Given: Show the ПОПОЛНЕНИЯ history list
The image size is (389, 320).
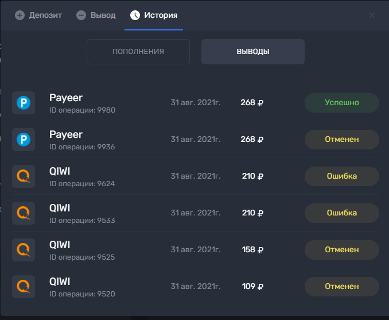Looking at the screenshot, I should point(138,52).
